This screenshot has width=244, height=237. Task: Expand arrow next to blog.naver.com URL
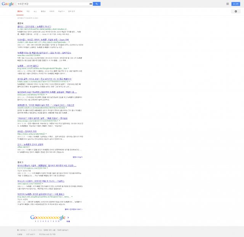[x=68, y=68]
